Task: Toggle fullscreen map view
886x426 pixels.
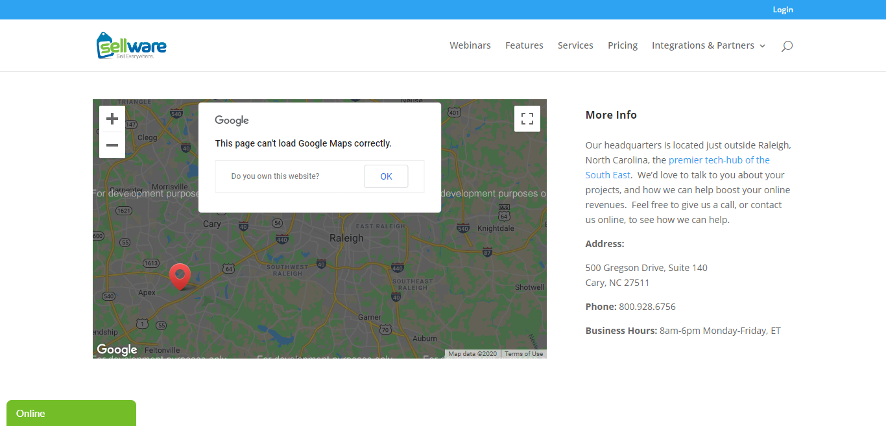Action: pos(527,119)
